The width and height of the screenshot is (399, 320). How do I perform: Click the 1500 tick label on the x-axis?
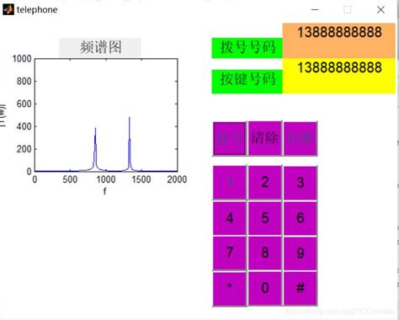pos(141,179)
